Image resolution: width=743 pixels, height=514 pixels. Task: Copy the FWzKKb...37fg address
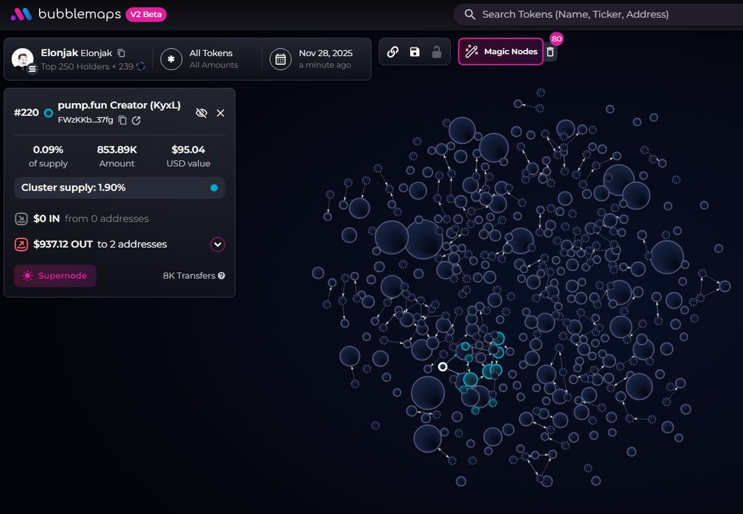[x=123, y=120]
